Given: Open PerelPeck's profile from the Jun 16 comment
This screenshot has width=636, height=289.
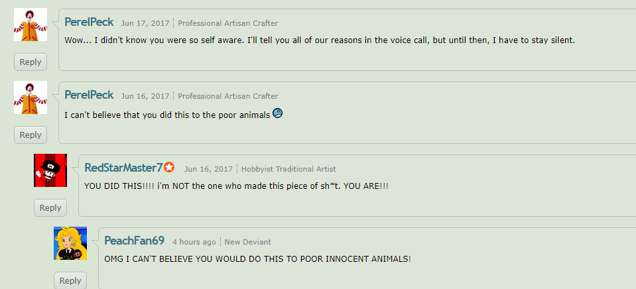Looking at the screenshot, I should coord(89,95).
